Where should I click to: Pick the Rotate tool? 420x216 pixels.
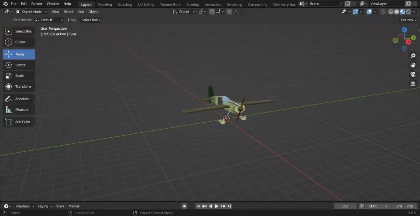[19, 65]
